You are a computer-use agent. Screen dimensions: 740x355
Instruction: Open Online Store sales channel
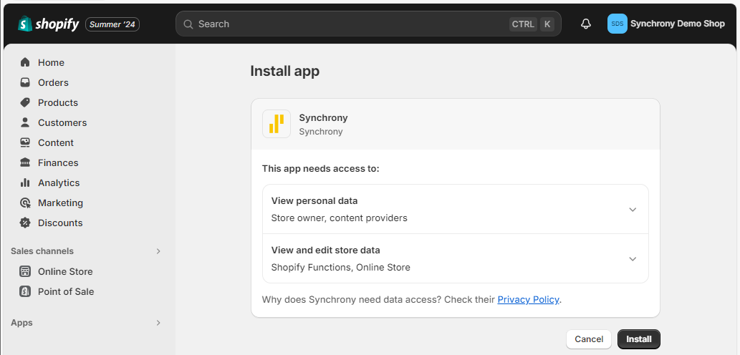(64, 271)
